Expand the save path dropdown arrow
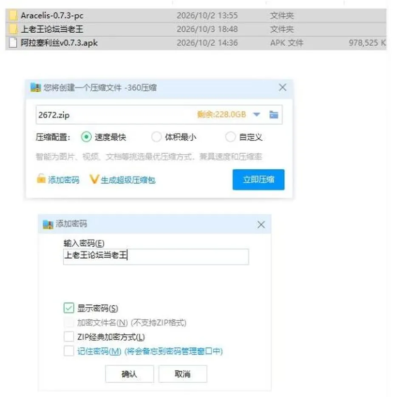 (257, 114)
